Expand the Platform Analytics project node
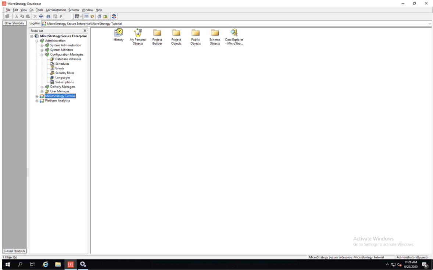The height and width of the screenshot is (270, 433). pos(37,101)
